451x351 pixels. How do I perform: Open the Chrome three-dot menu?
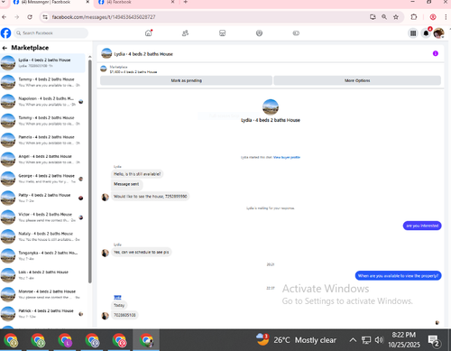446,17
